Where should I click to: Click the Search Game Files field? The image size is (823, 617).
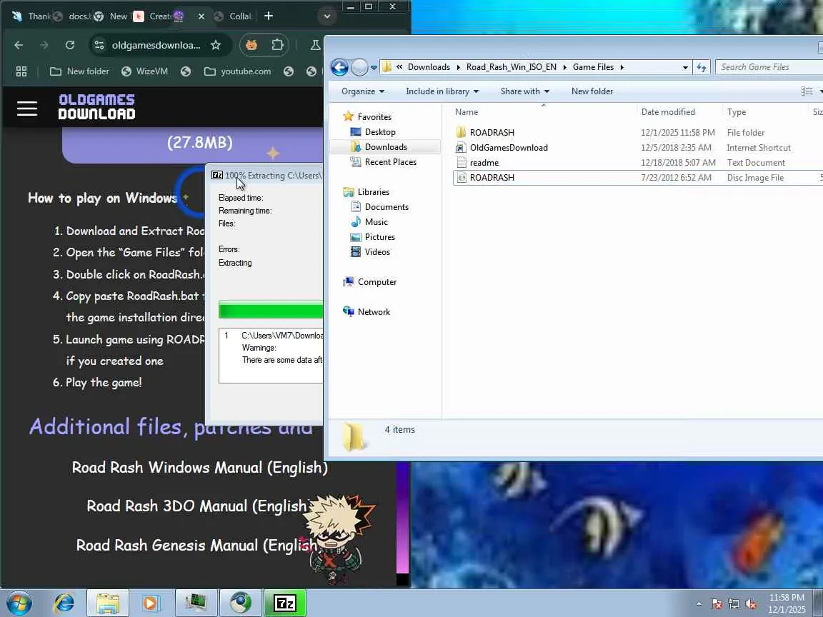click(x=769, y=67)
